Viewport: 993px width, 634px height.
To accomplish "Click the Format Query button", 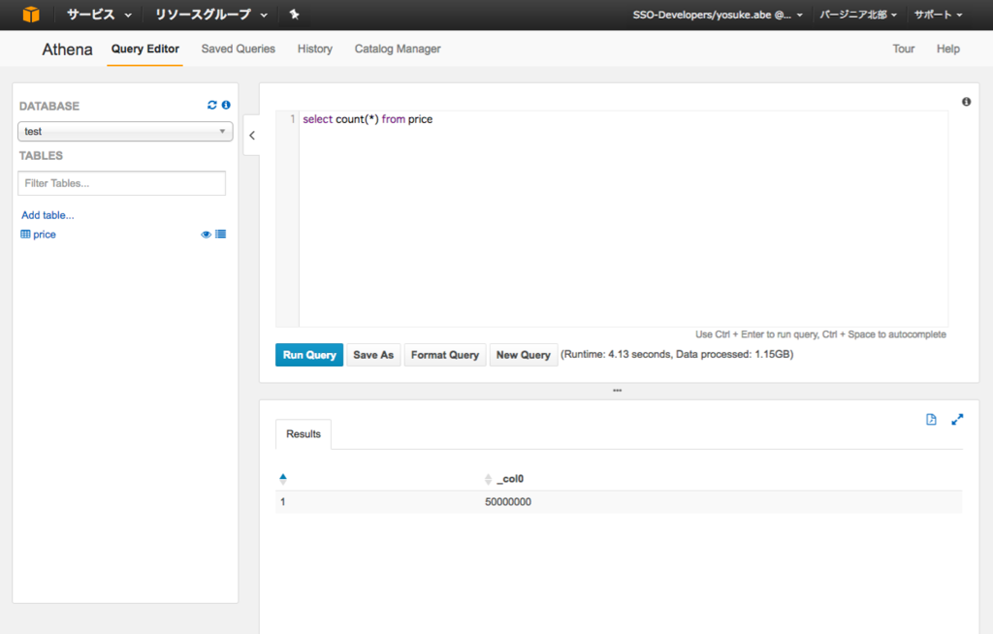I will [x=445, y=355].
